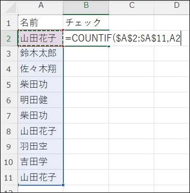This screenshot has width=190, height=193.
Task: Select cell with 明田健
Action: click(40, 100)
